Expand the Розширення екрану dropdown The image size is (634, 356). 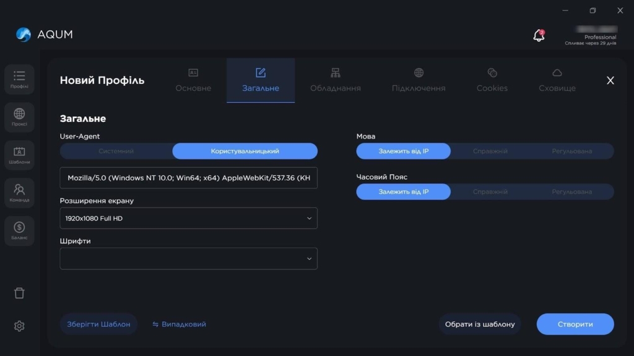coord(188,218)
